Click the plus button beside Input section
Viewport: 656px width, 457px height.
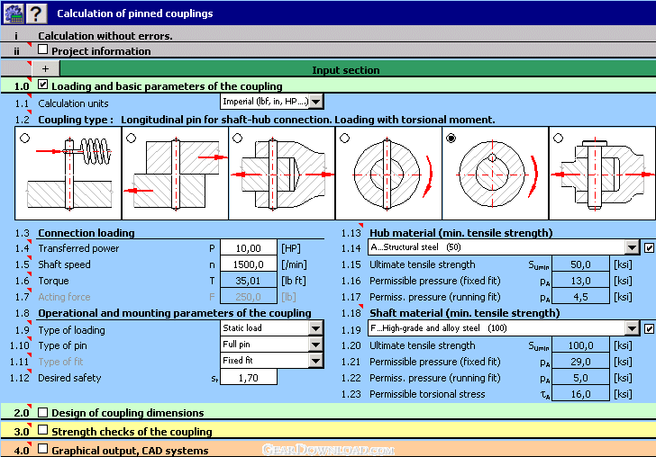point(45,69)
